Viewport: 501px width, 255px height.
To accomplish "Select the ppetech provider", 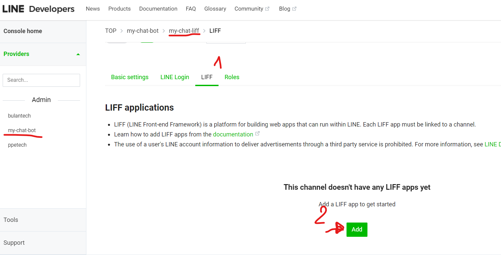I will 17,145.
